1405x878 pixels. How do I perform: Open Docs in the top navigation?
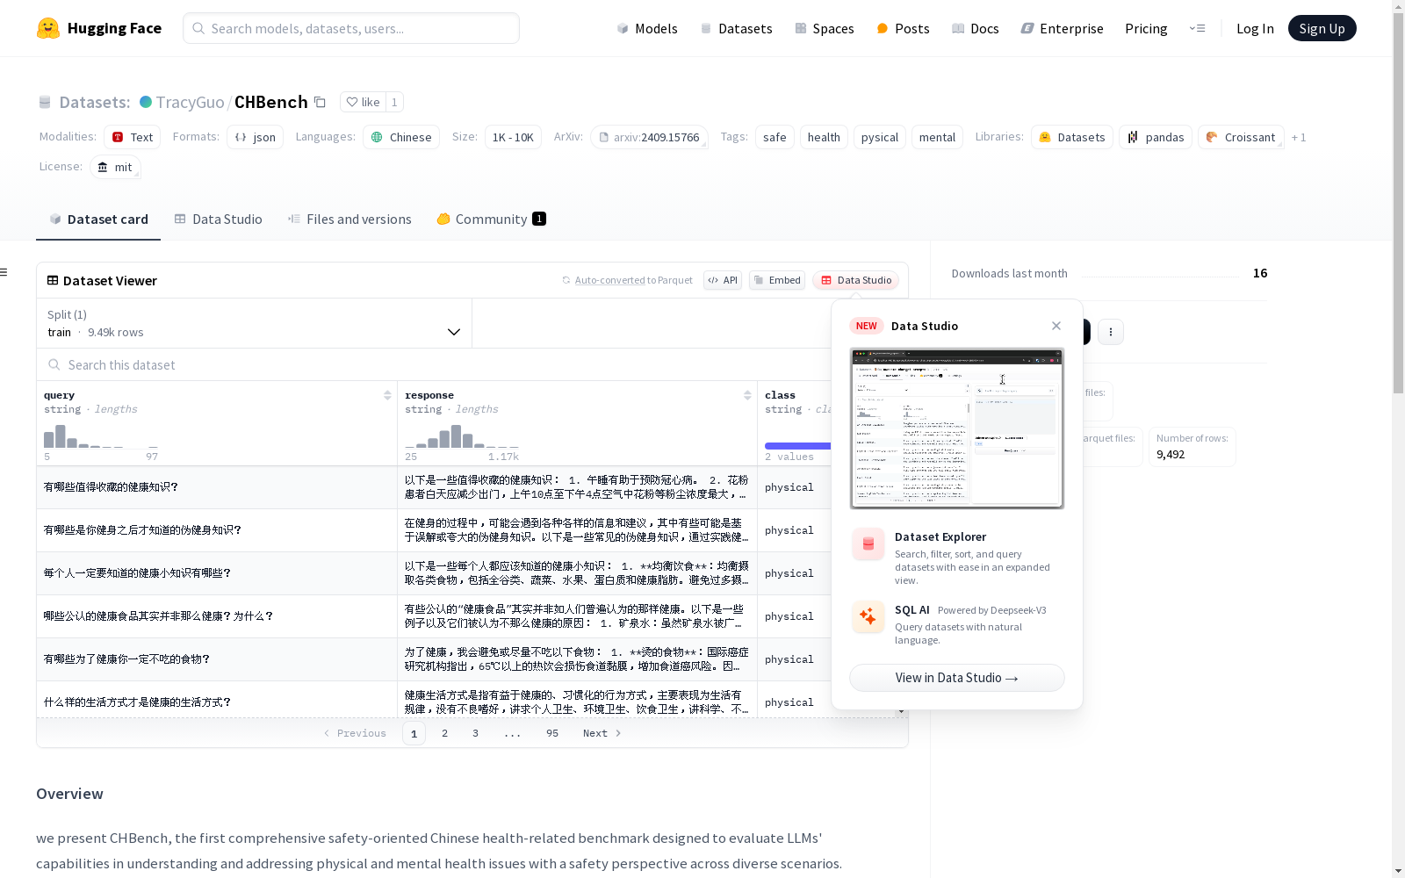[976, 28]
